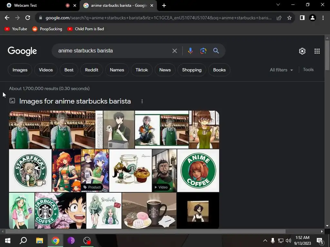This screenshot has height=247, width=330.
Task: Open the Windows Start menu
Action: [8, 241]
